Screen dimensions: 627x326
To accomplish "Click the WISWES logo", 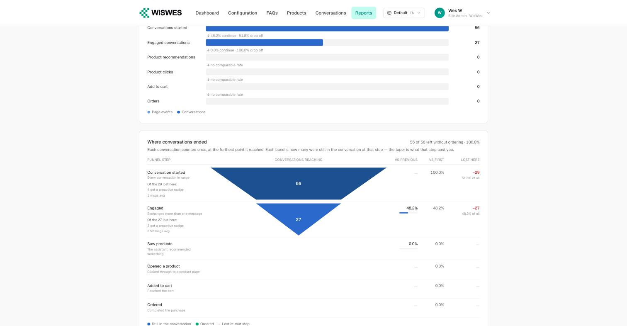I will coord(160,13).
